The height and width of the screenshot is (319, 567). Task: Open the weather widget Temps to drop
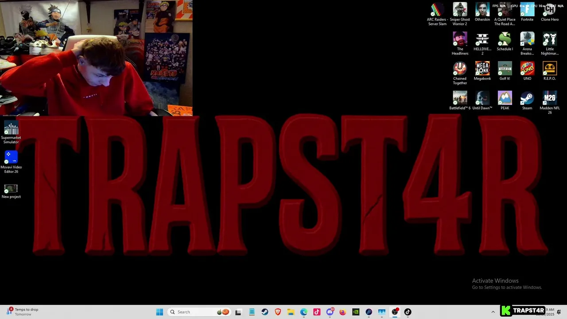click(22, 312)
